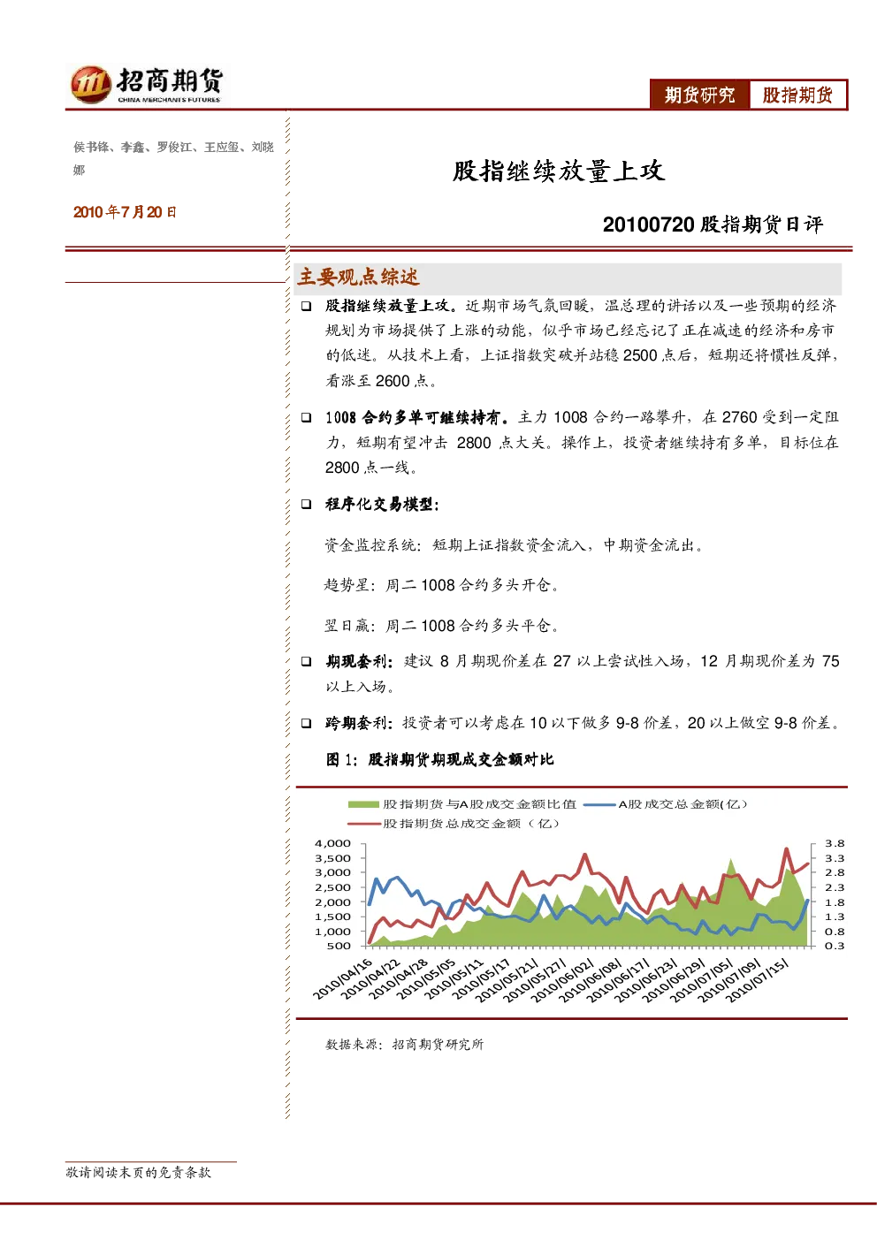Click the date 2010年7月20日

point(125,212)
